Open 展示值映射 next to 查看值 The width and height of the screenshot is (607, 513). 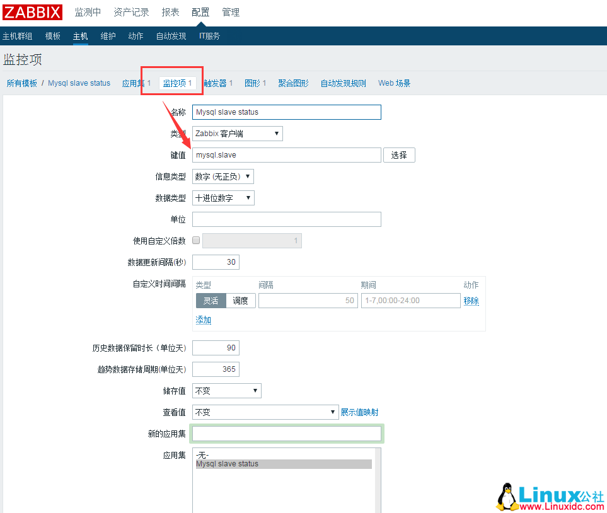click(x=360, y=412)
